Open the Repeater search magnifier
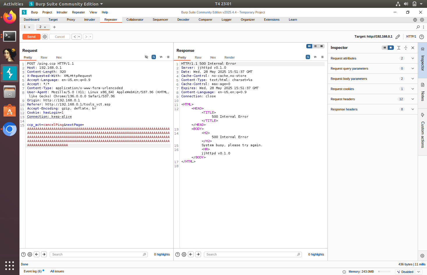The image size is (427, 275). (418, 27)
